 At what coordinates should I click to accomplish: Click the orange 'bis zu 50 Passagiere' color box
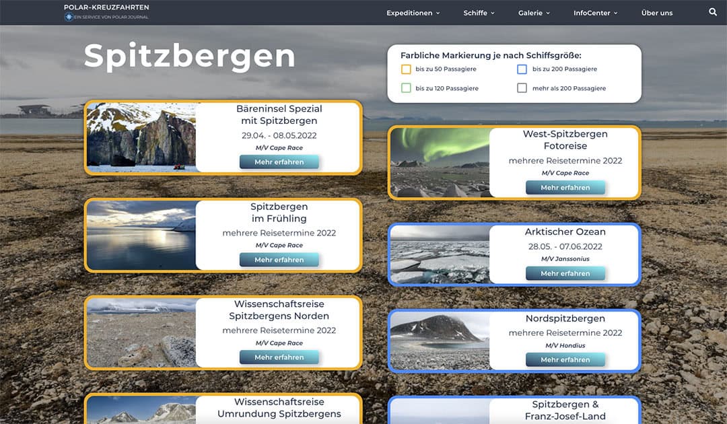click(406, 69)
